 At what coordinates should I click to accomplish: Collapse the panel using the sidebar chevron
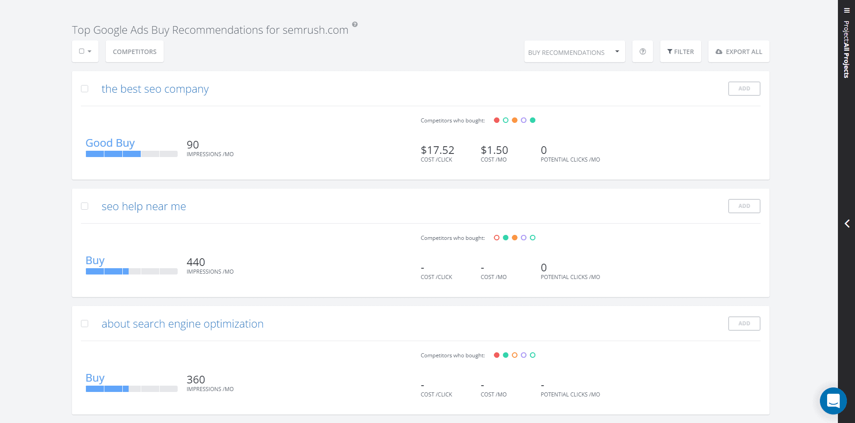(847, 224)
